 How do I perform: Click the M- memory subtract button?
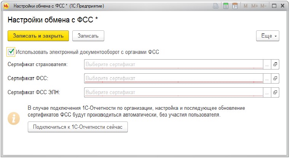[x=263, y=6]
